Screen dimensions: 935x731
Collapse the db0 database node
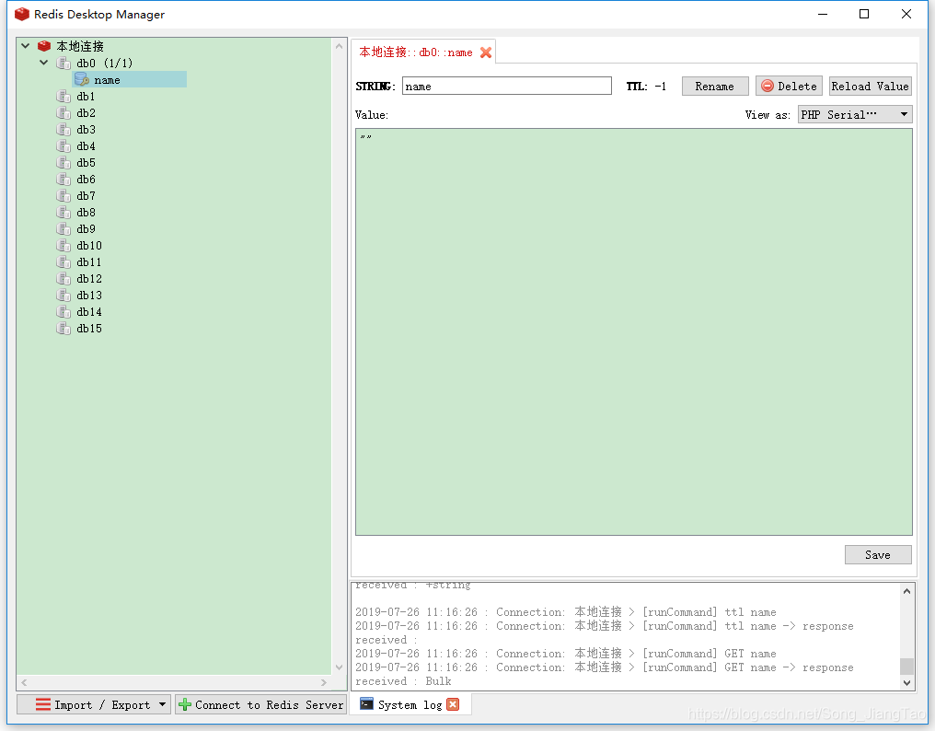click(43, 62)
